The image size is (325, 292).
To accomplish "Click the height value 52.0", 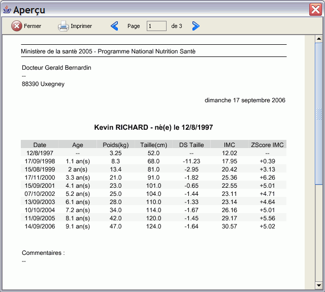I will [x=153, y=153].
